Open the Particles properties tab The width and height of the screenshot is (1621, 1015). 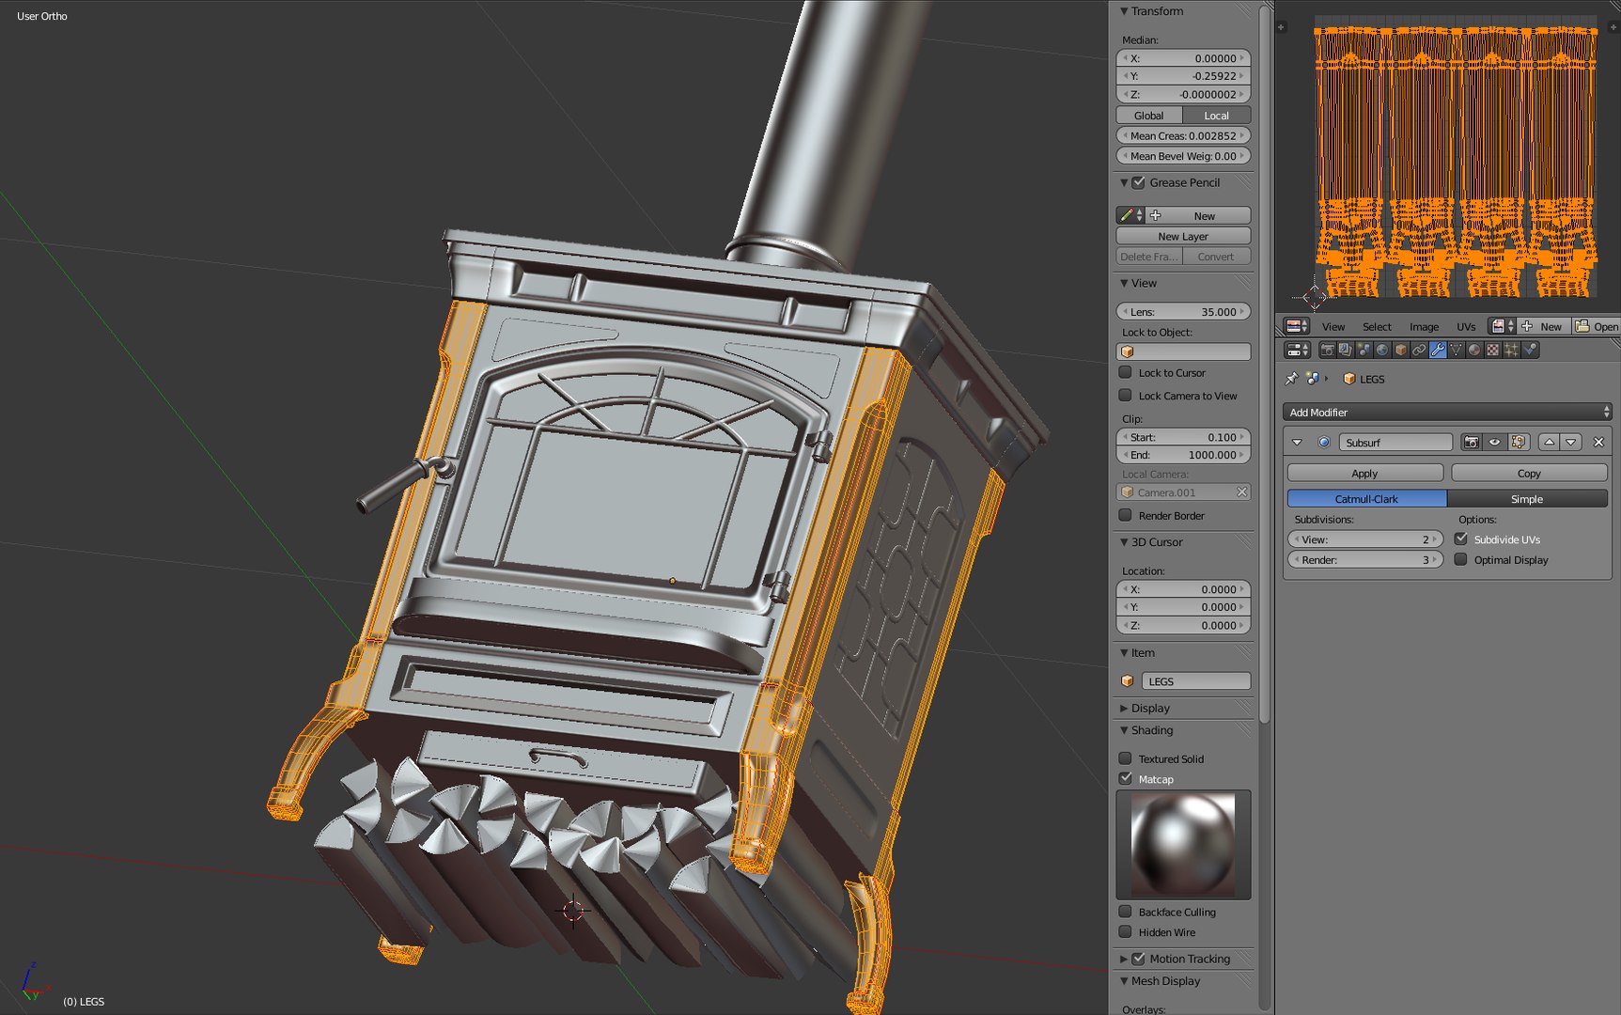click(x=1511, y=350)
